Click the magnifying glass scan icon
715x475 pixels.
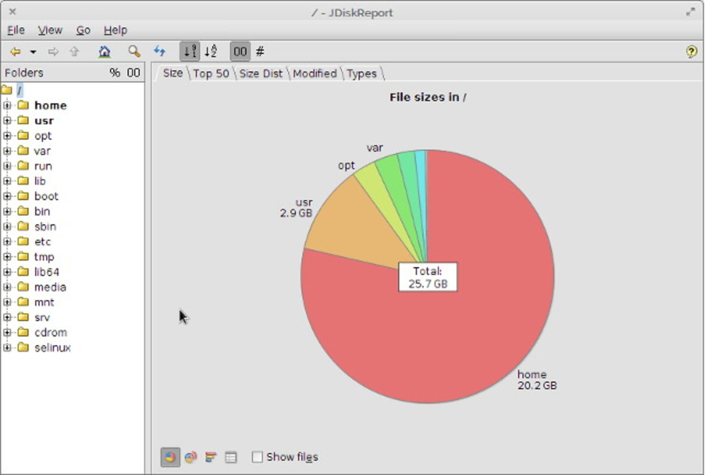coord(134,51)
